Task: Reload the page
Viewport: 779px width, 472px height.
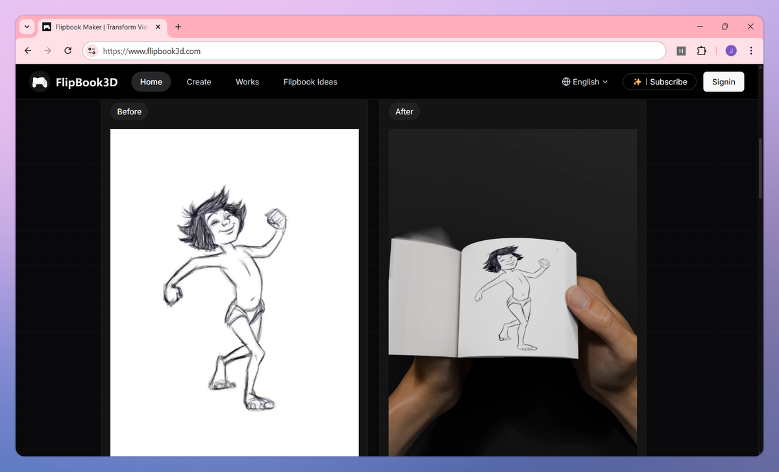Action: pos(68,51)
